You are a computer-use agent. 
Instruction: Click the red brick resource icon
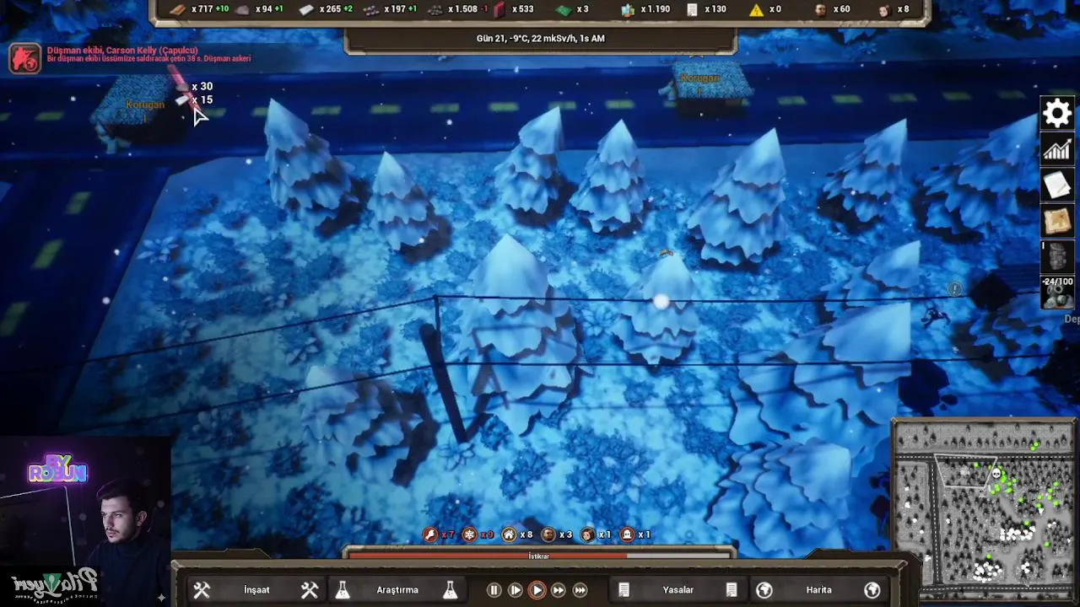point(499,9)
